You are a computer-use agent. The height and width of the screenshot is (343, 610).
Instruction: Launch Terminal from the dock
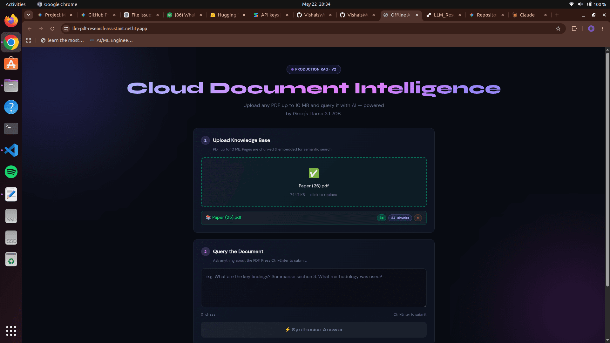coord(11,129)
